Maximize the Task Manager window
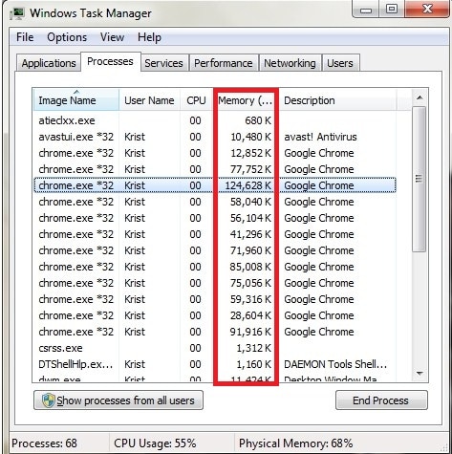Viewport: 452px width, 454px height. [x=392, y=9]
